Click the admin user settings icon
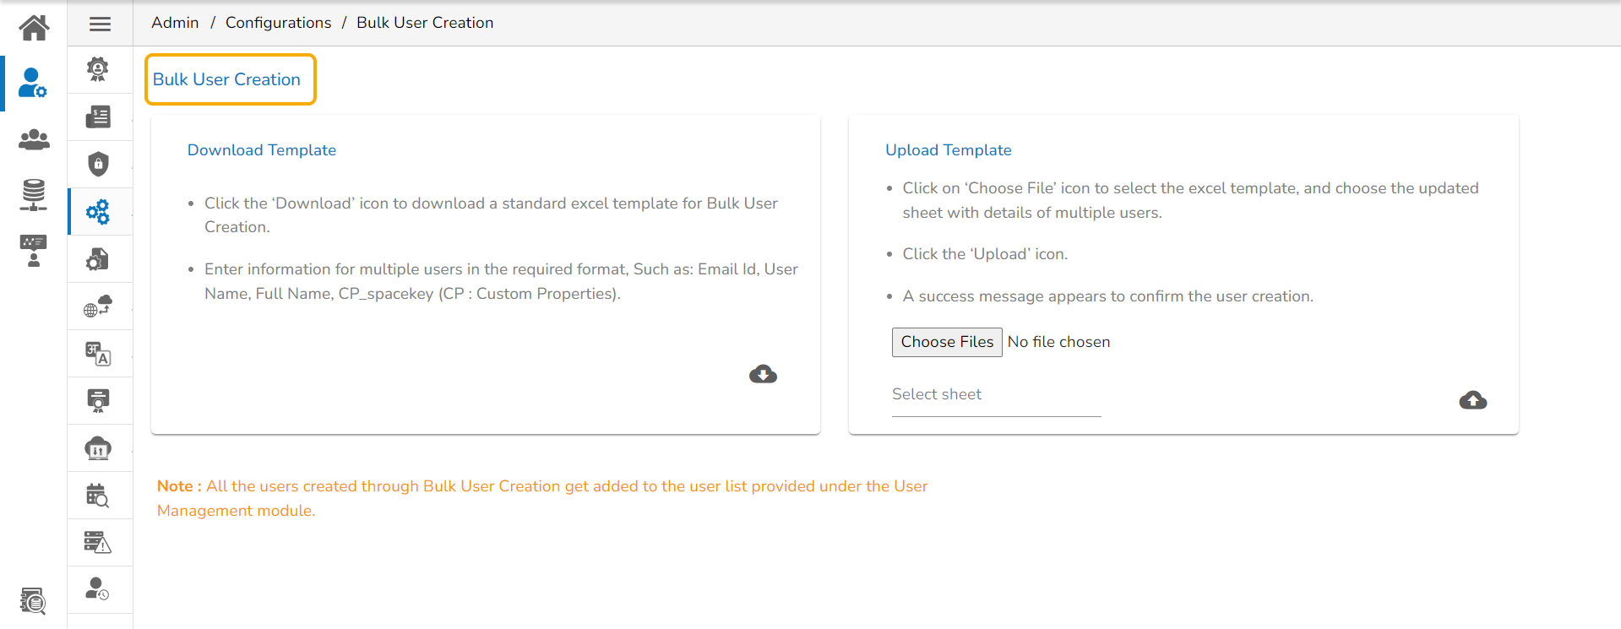This screenshot has height=629, width=1621. (x=33, y=83)
